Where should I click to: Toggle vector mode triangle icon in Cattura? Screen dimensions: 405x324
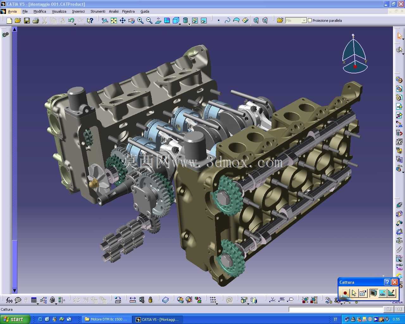(x=391, y=293)
